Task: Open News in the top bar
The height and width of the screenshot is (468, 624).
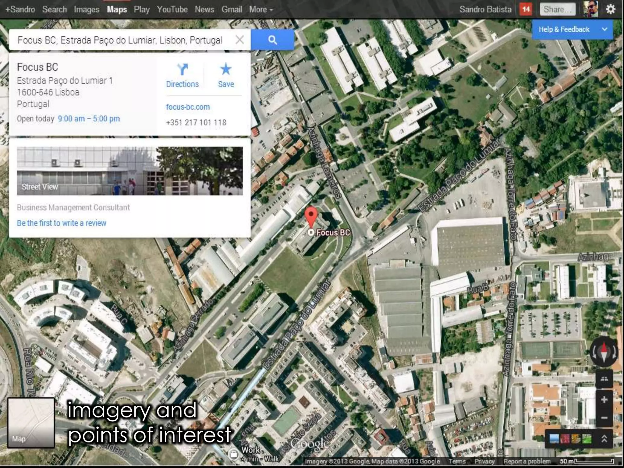Action: coord(204,9)
